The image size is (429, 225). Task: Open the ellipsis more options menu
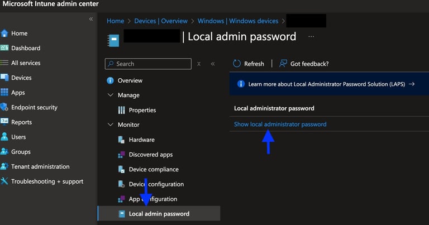[311, 37]
